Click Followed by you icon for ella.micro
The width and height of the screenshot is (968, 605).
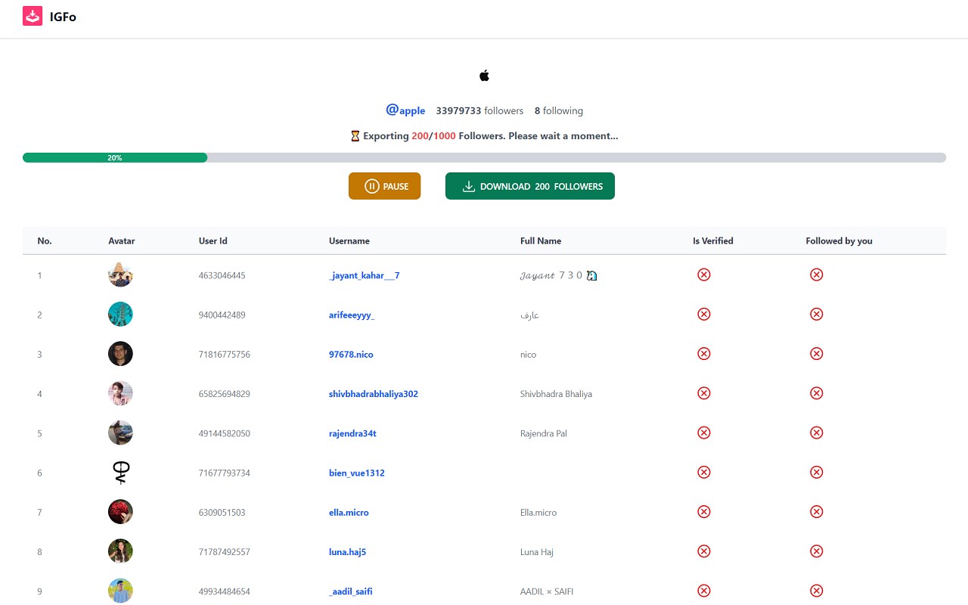(x=817, y=511)
